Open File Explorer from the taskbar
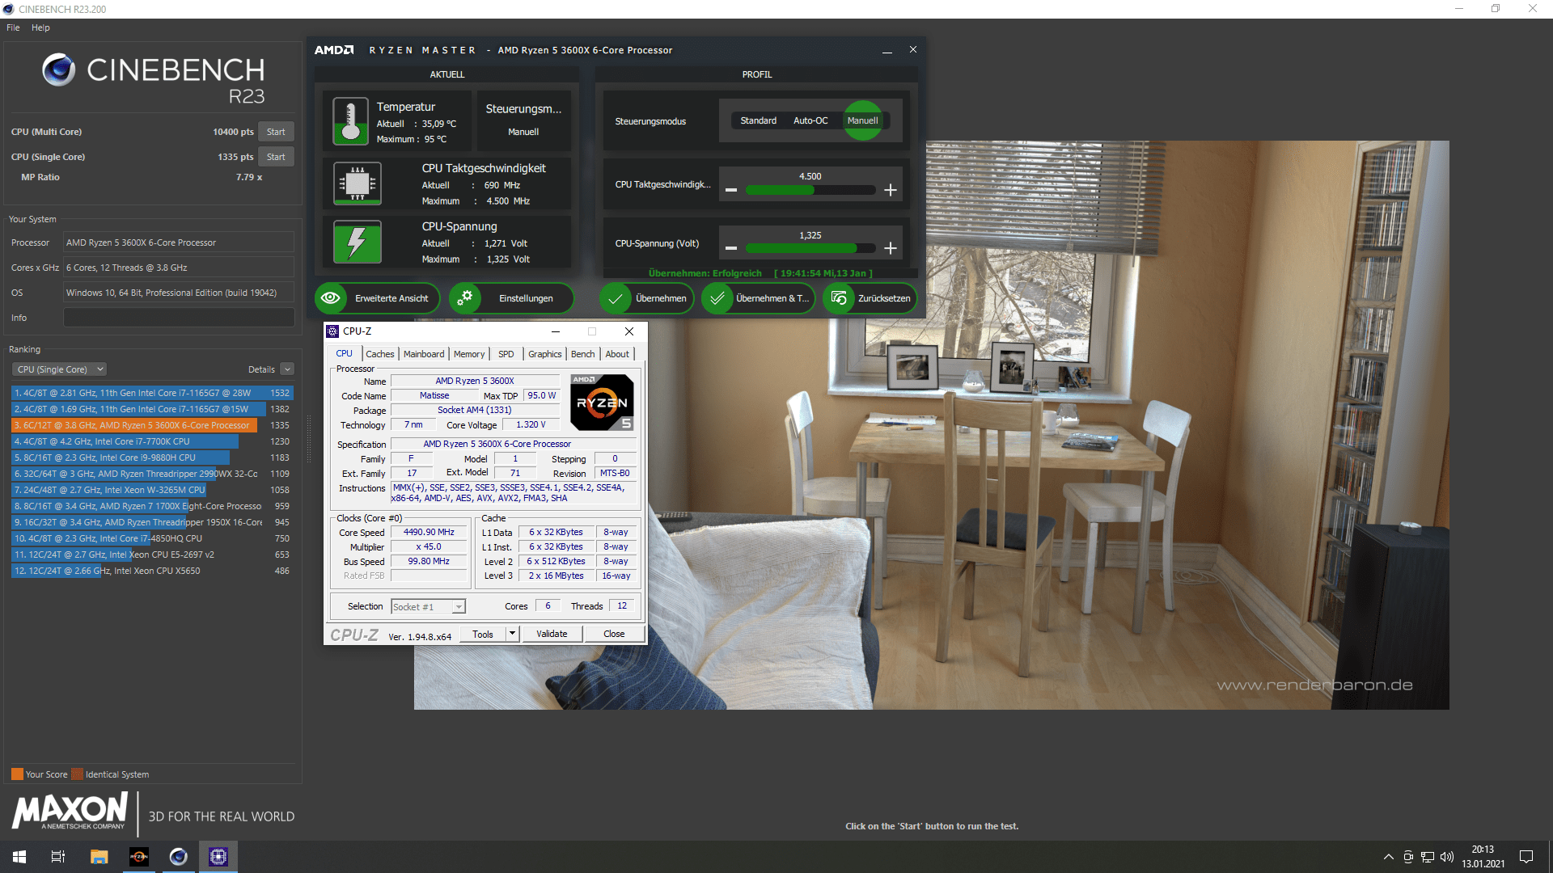The height and width of the screenshot is (873, 1553). coord(99,857)
